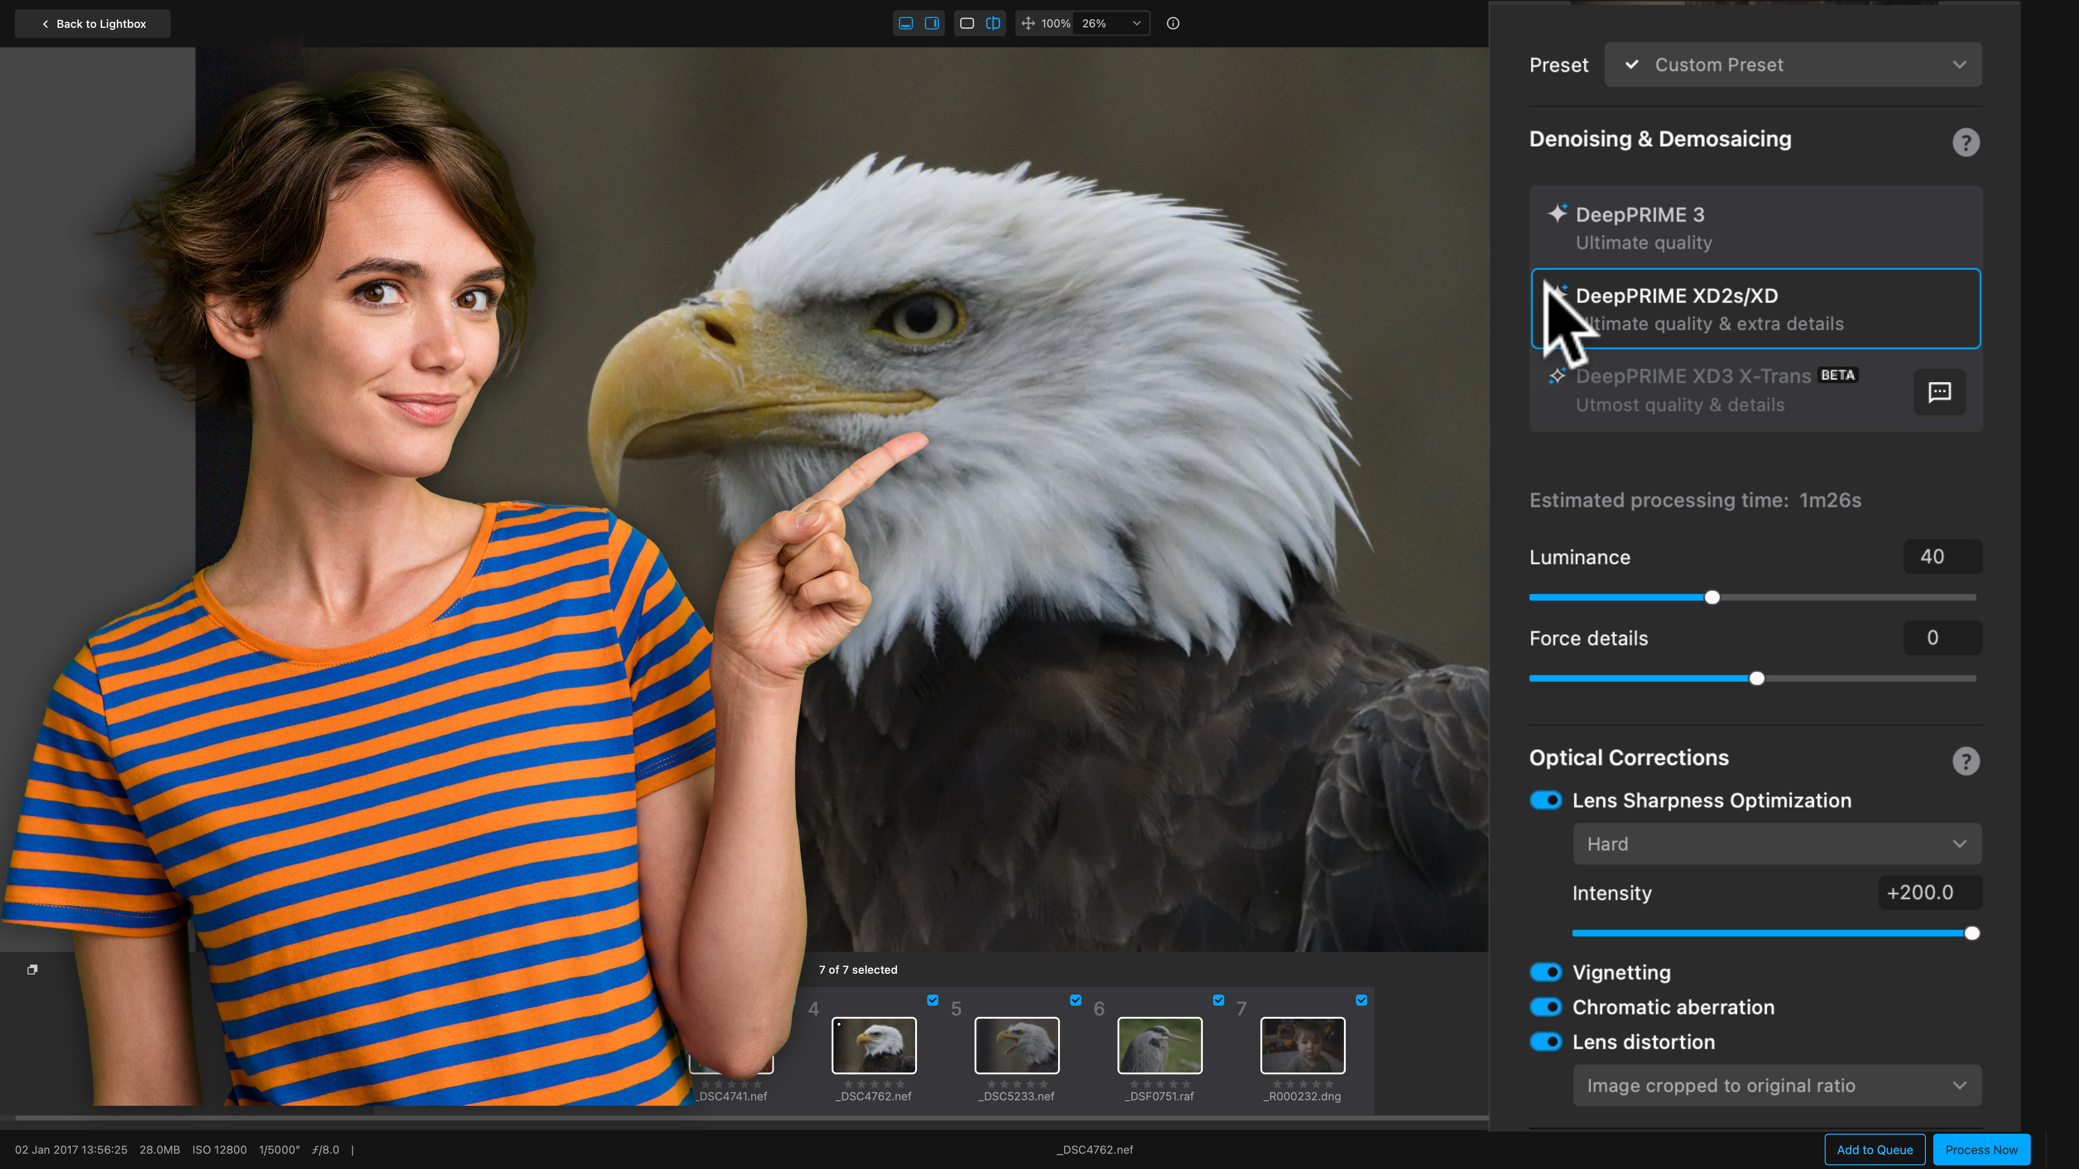Open Optical Corrections help icon
Image resolution: width=2079 pixels, height=1169 pixels.
pos(1965,761)
